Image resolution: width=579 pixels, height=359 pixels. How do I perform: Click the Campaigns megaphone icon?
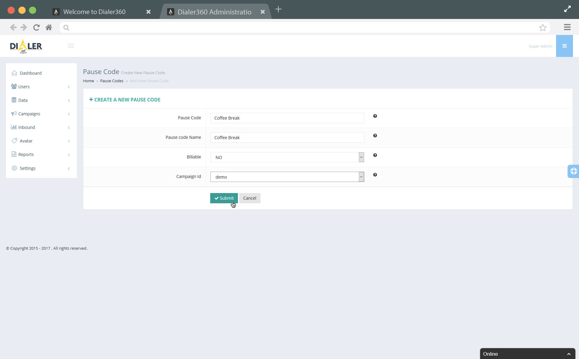(14, 114)
